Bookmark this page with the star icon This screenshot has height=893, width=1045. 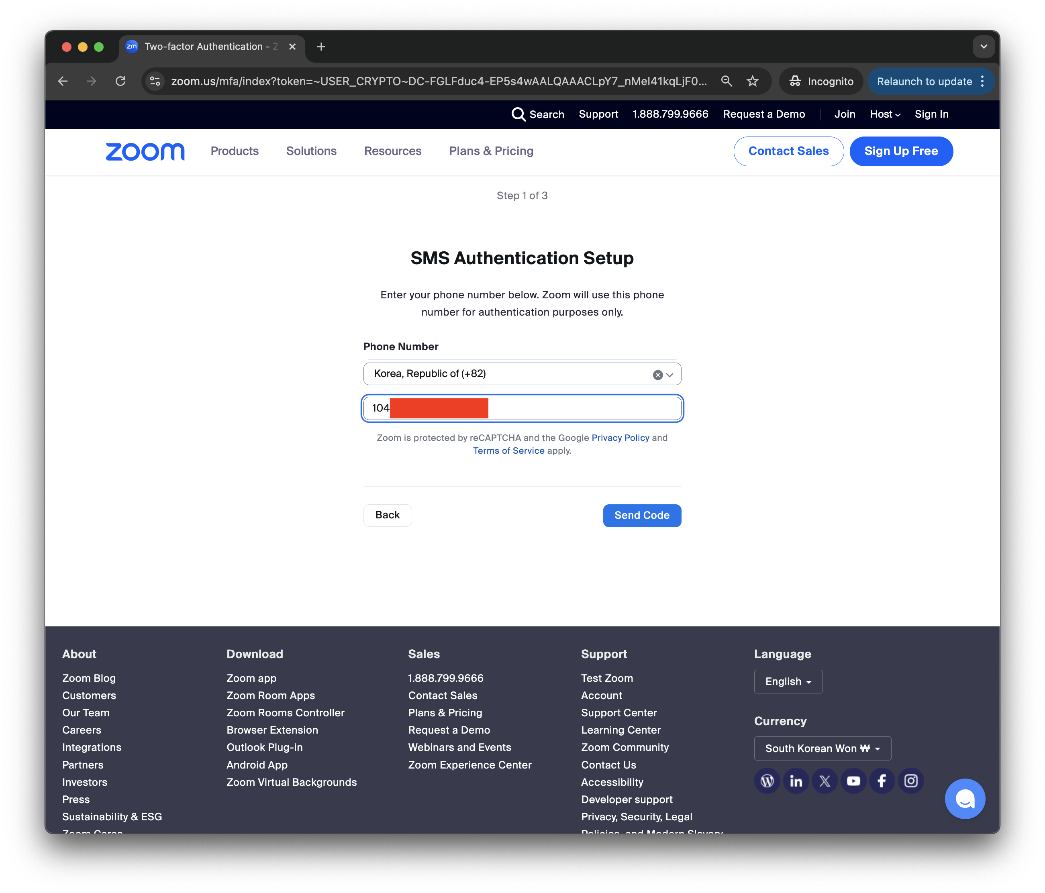753,81
